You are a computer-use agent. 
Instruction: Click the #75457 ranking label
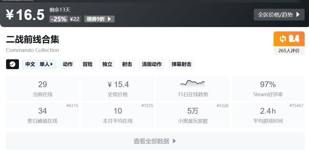point(296,106)
